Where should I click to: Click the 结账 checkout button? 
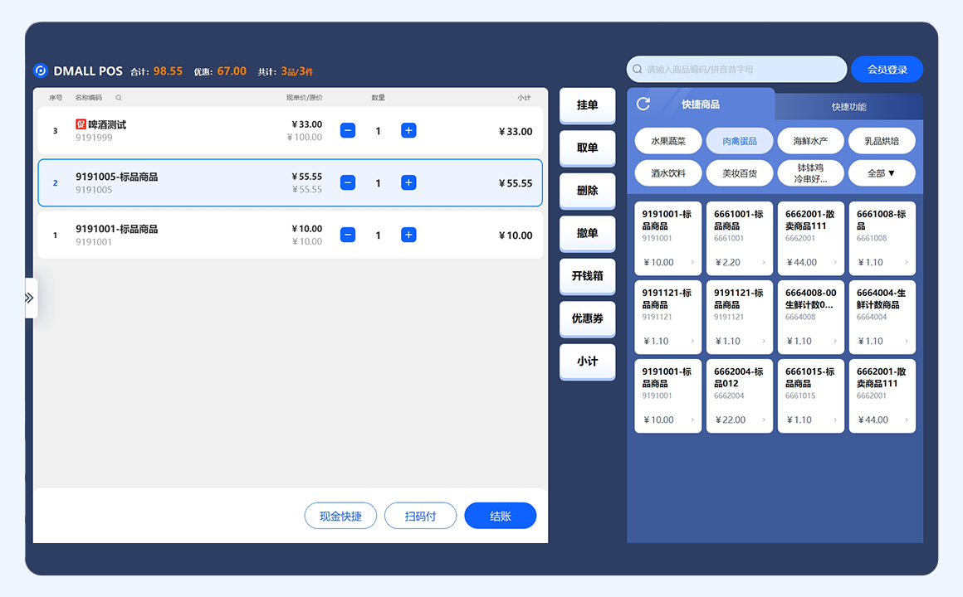tap(500, 516)
